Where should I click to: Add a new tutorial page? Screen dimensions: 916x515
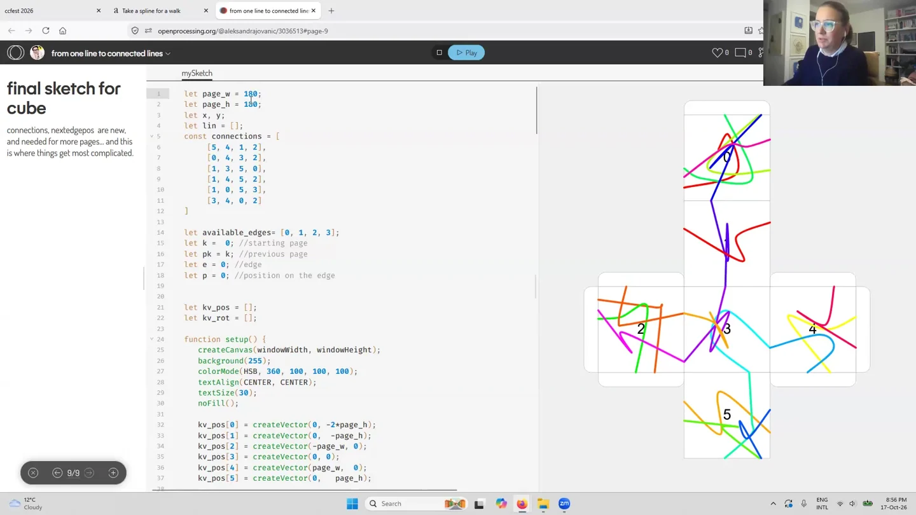(113, 473)
